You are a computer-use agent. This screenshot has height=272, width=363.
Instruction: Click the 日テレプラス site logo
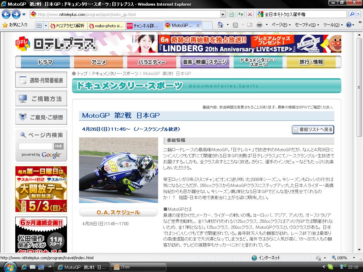pos(56,43)
